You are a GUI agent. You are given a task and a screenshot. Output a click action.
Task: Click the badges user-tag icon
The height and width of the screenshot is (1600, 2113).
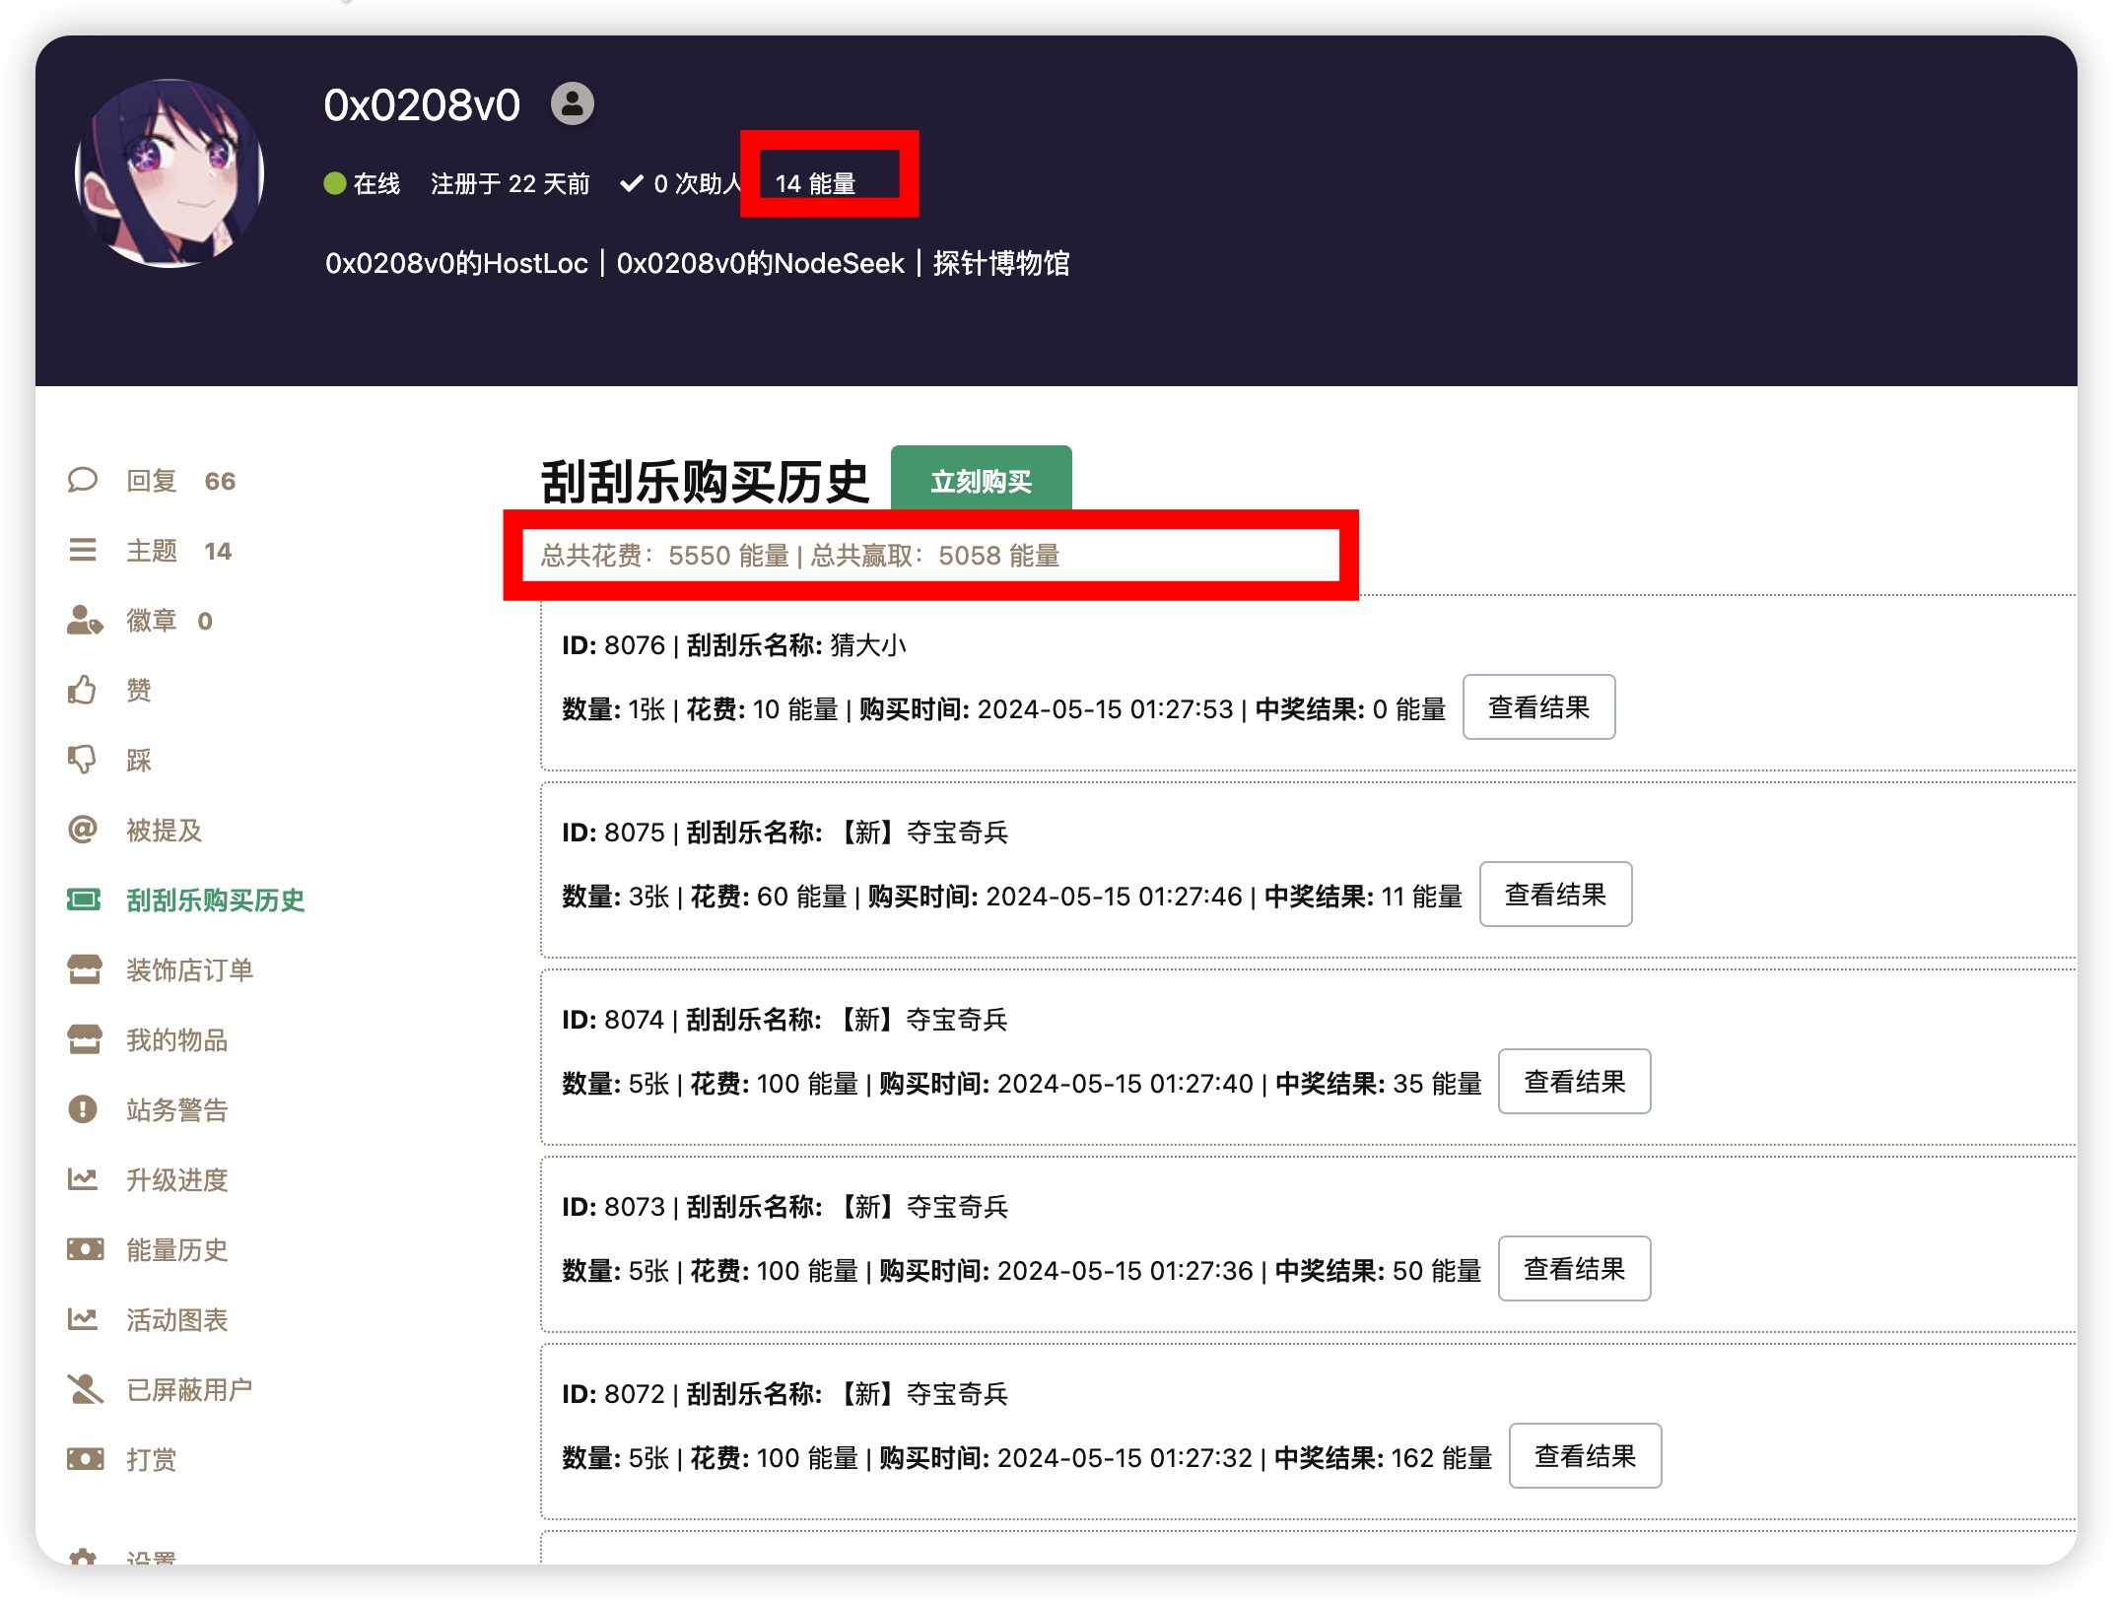84,620
